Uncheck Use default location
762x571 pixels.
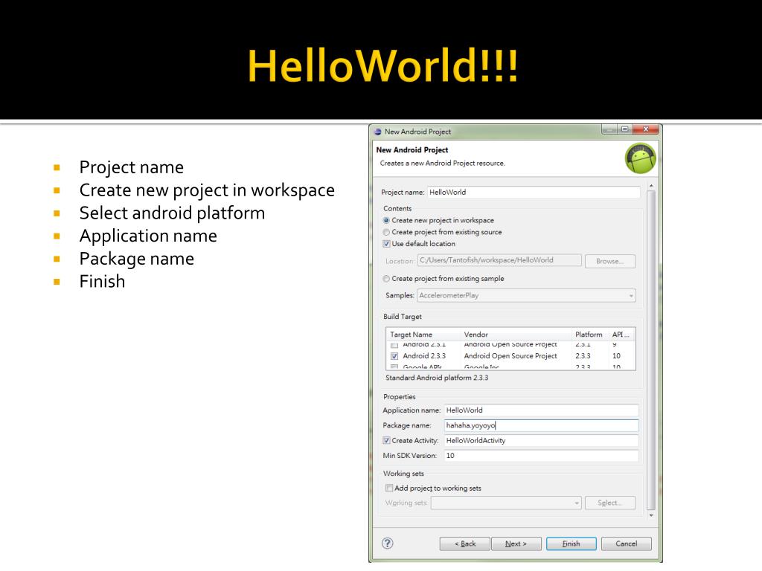[x=386, y=244]
